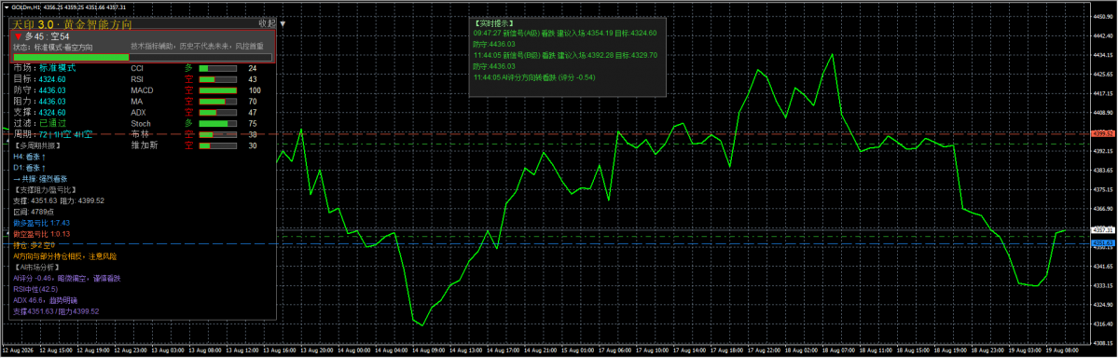Image resolution: width=1118 pixels, height=358 pixels.
Task: Click the CCI indicator strength bar
Action: [x=217, y=68]
